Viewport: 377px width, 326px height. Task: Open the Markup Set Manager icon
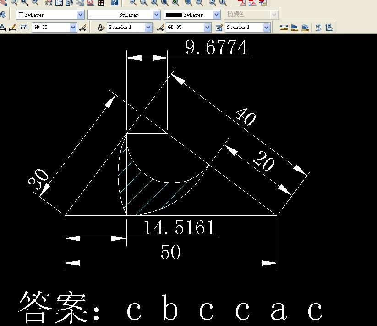coord(91,2)
